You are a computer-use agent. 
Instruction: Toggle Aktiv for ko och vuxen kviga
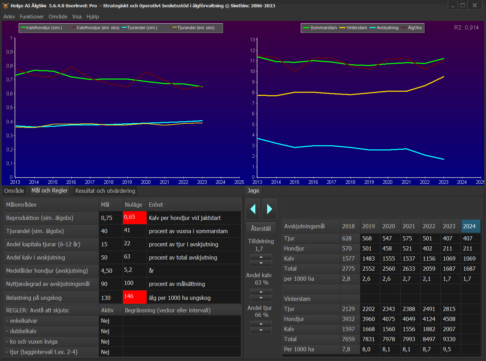[111, 342]
